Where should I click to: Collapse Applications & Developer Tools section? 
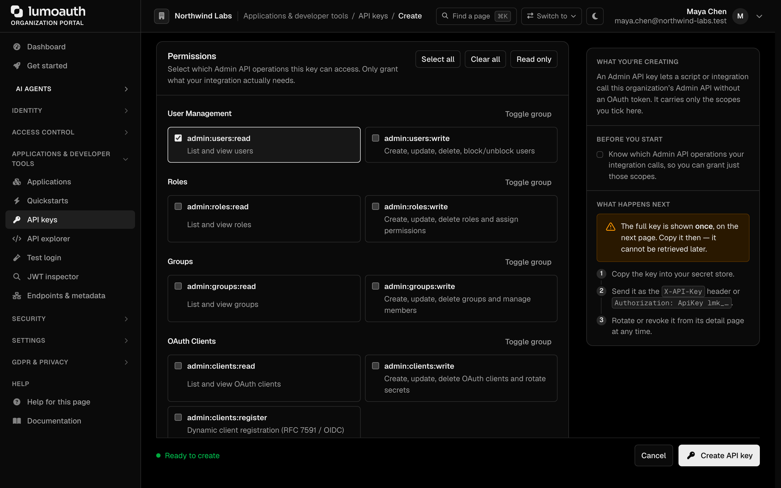pyautogui.click(x=70, y=159)
